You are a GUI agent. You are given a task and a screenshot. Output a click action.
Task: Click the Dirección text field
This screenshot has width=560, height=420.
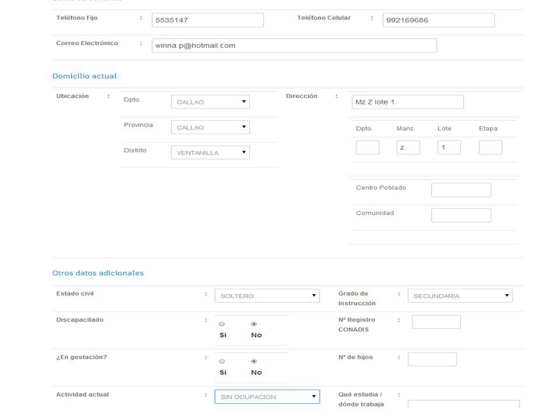[x=408, y=101]
